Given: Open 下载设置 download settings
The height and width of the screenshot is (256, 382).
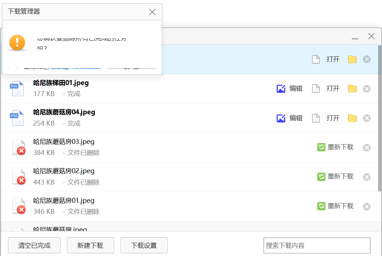Looking at the screenshot, I should [144, 245].
